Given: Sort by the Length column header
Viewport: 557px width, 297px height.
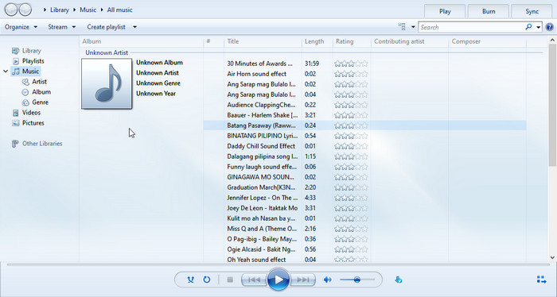Looking at the screenshot, I should [x=317, y=41].
